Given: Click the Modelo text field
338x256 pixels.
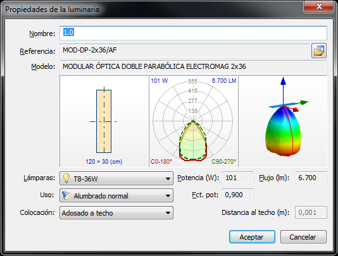Looking at the screenshot, I should (x=193, y=67).
